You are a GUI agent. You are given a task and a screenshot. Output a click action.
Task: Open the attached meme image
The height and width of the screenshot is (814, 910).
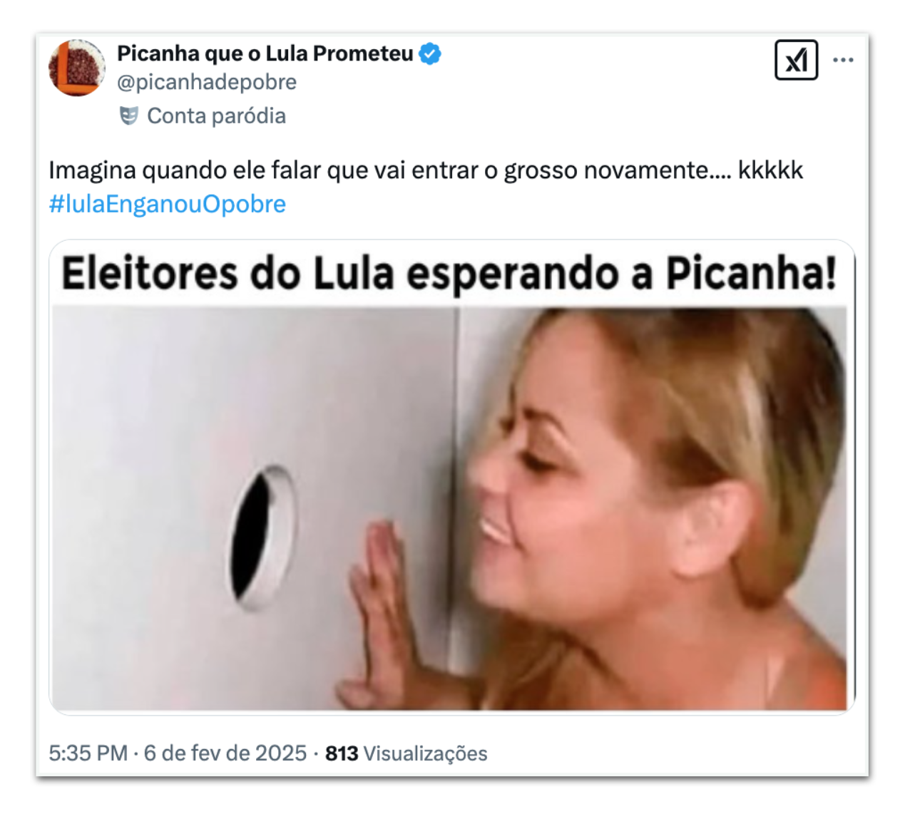(451, 476)
